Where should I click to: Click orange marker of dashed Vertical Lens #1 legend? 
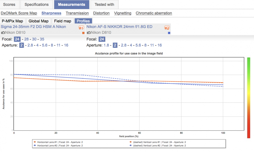tap(131, 142)
